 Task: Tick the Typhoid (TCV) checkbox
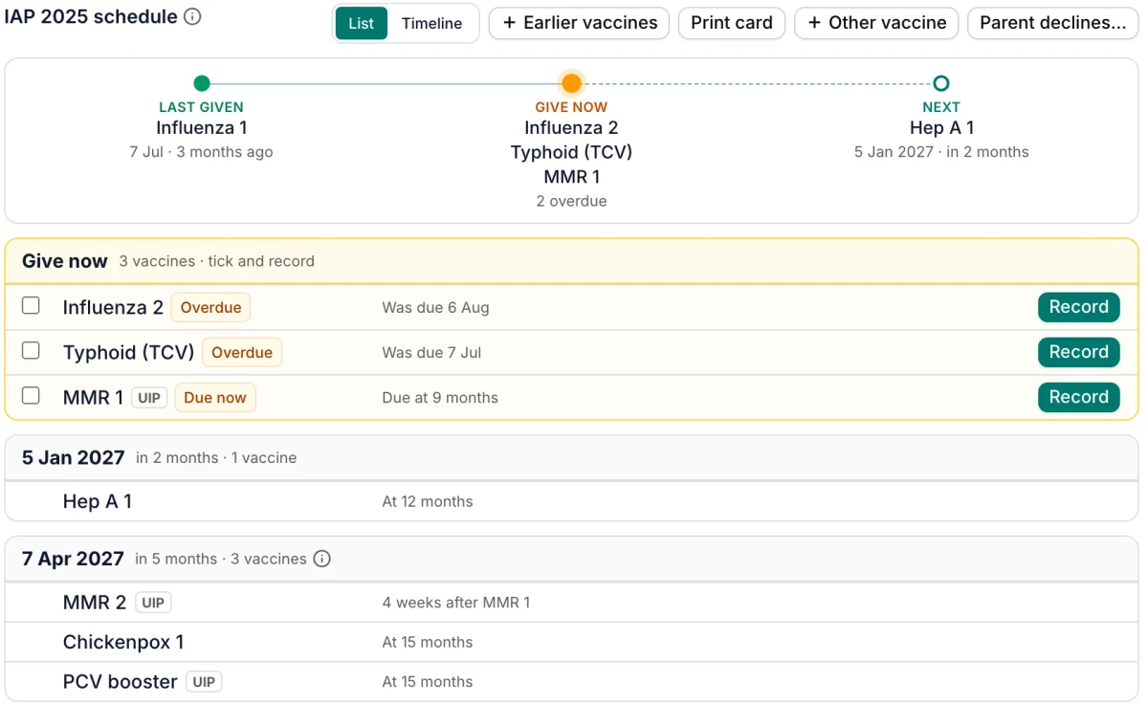[x=31, y=351]
